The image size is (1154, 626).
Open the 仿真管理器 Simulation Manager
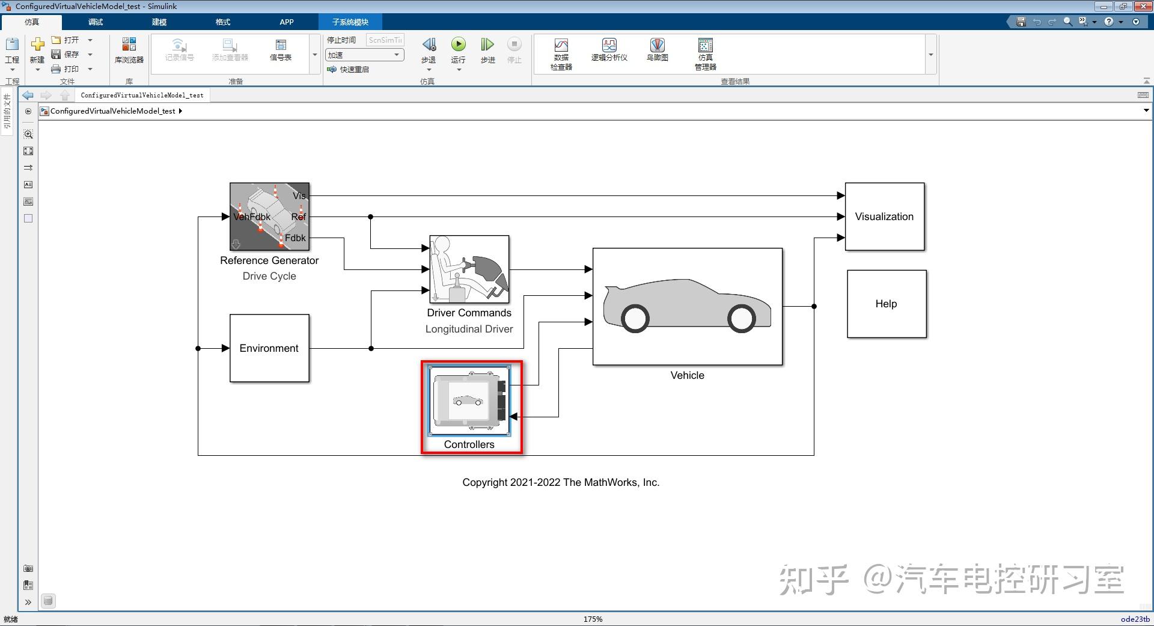pyautogui.click(x=704, y=51)
